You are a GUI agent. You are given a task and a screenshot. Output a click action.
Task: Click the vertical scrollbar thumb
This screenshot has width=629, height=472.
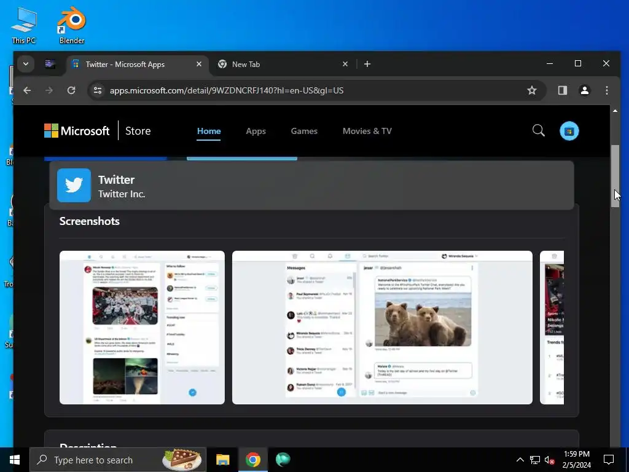tap(615, 176)
